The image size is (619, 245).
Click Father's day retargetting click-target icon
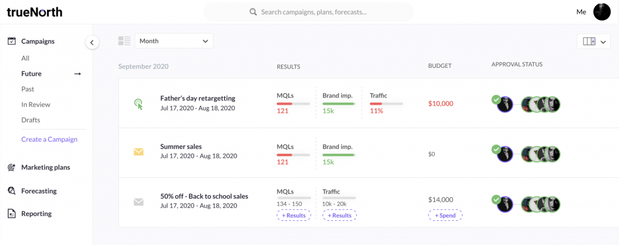[x=138, y=103]
